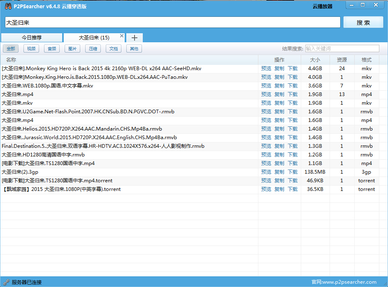
Task: Click 预览 preview for 大圣归来.mp4
Action: (x=267, y=94)
